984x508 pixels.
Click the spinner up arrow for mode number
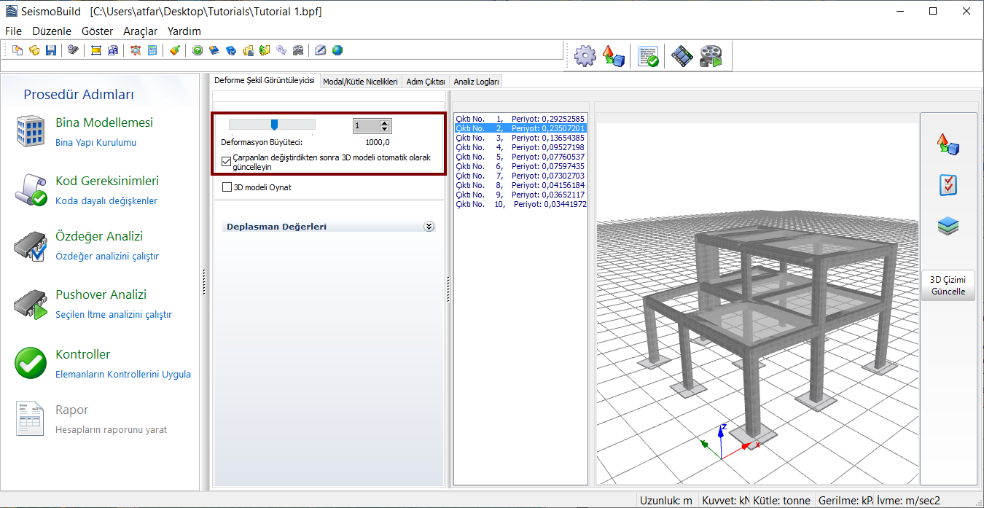(385, 122)
